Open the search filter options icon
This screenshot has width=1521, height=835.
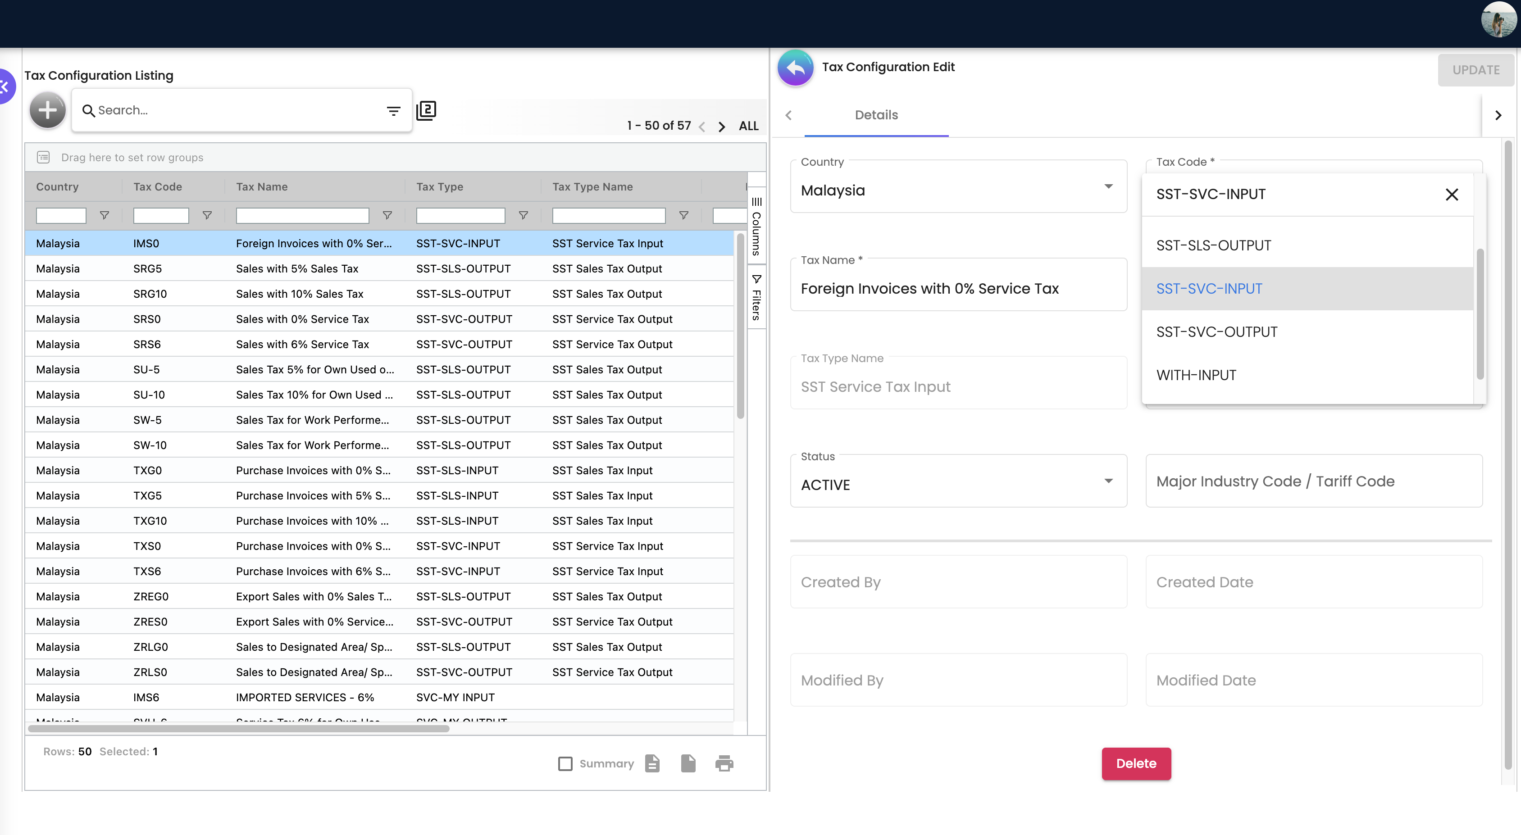click(393, 111)
